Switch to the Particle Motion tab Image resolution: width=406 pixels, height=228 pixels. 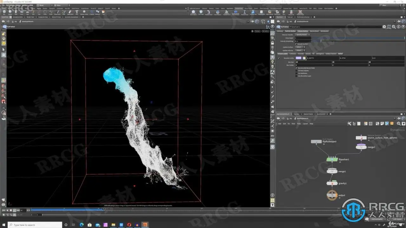pos(290,31)
